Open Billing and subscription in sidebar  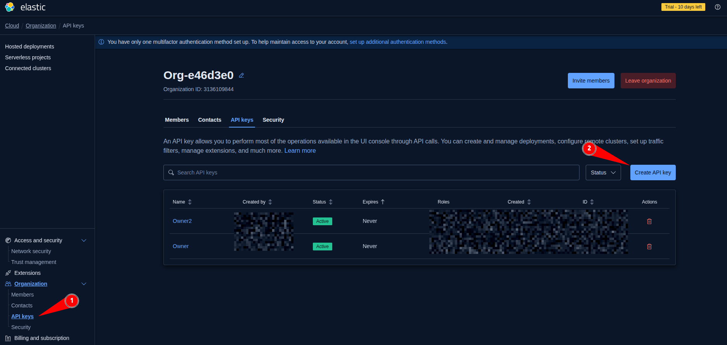[x=42, y=338]
